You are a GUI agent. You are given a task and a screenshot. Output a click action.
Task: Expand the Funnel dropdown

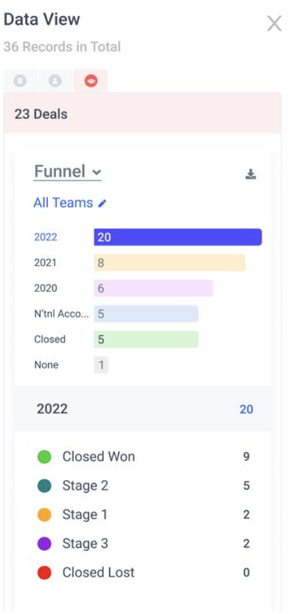pyautogui.click(x=67, y=172)
